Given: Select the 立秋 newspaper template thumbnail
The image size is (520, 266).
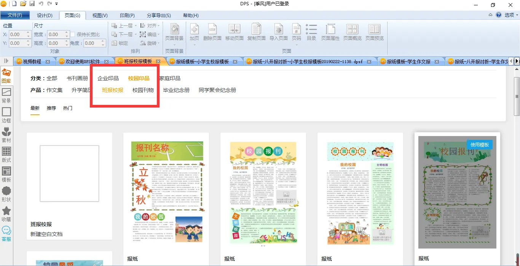Looking at the screenshot, I should click(166, 192).
